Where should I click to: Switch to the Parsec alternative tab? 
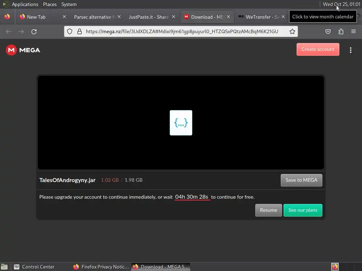(x=95, y=17)
